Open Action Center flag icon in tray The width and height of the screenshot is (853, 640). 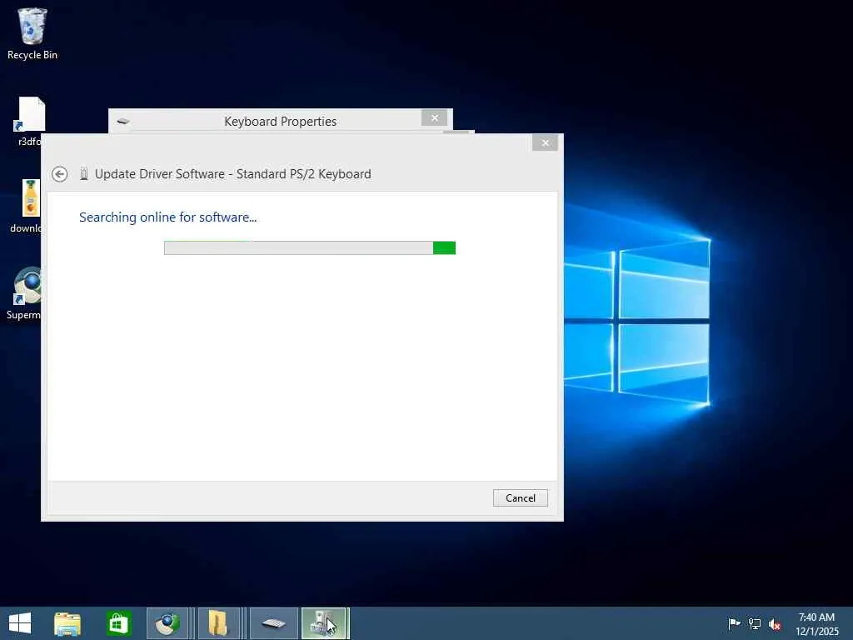(x=734, y=623)
